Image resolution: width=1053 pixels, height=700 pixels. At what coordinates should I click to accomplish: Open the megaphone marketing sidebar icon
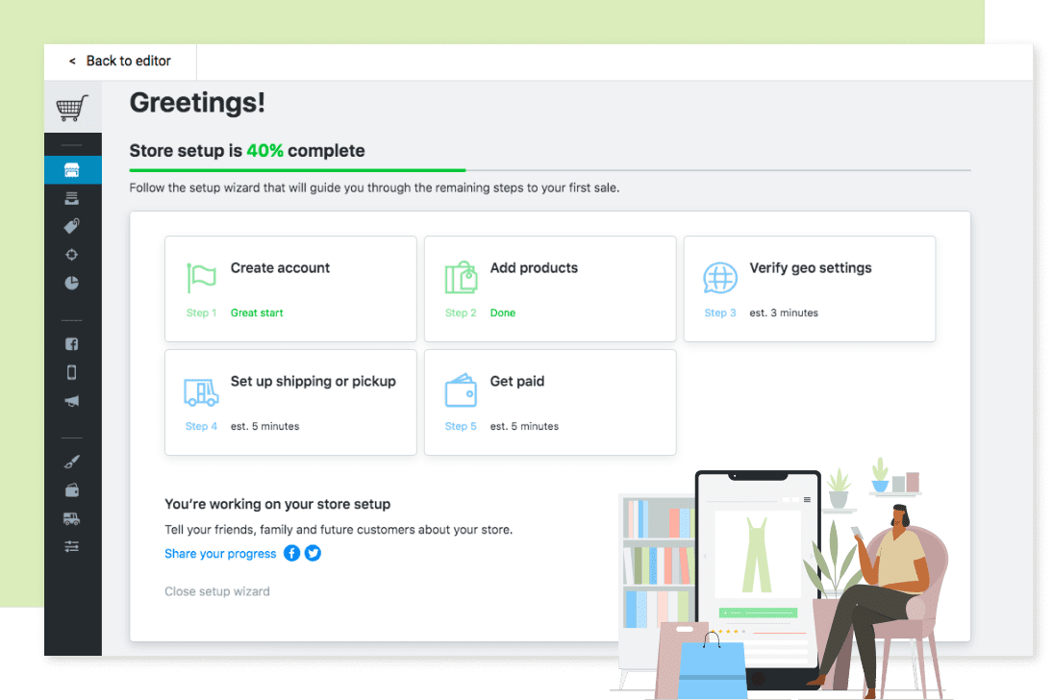[72, 402]
